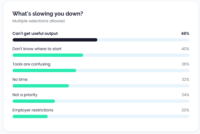Screen dimensions: 200x134
Task: Click the progress bar for "Not a priority"
Action: [x=34, y=101]
